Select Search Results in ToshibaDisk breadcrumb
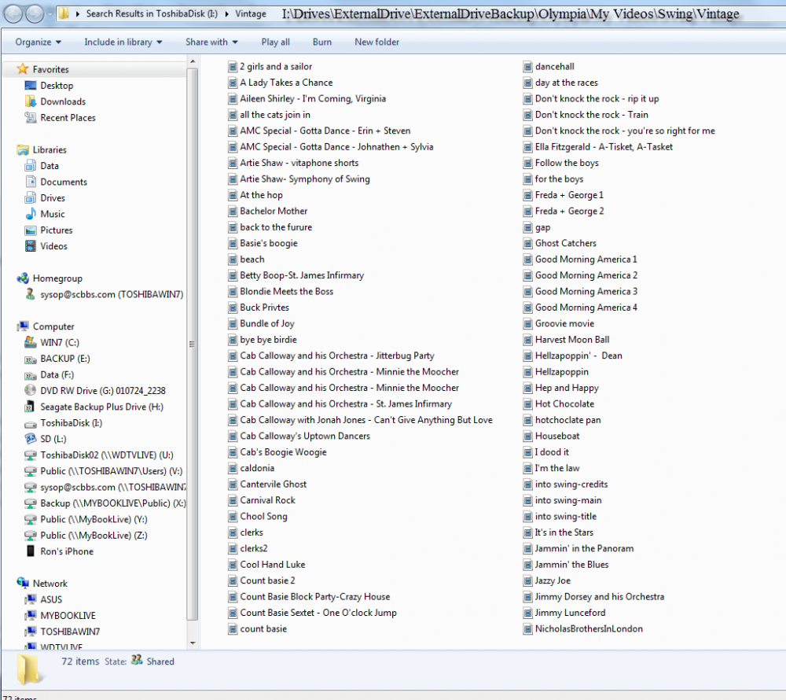This screenshot has height=700, width=786. pos(152,13)
